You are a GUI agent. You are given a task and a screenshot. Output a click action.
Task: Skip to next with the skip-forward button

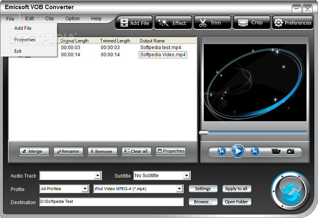pos(255,151)
